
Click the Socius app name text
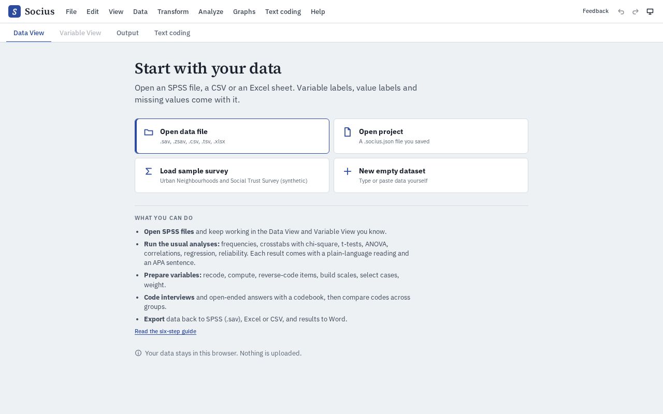tap(39, 11)
